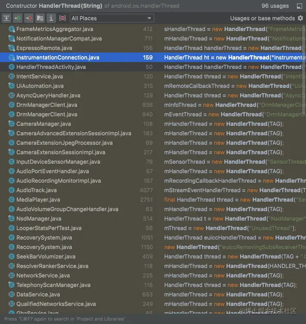
Task: Select DrmManagerClient.java line 936 usage
Action: pos(153,105)
